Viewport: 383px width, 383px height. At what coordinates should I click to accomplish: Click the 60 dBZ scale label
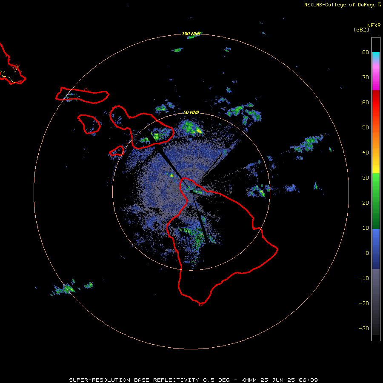pos(366,102)
